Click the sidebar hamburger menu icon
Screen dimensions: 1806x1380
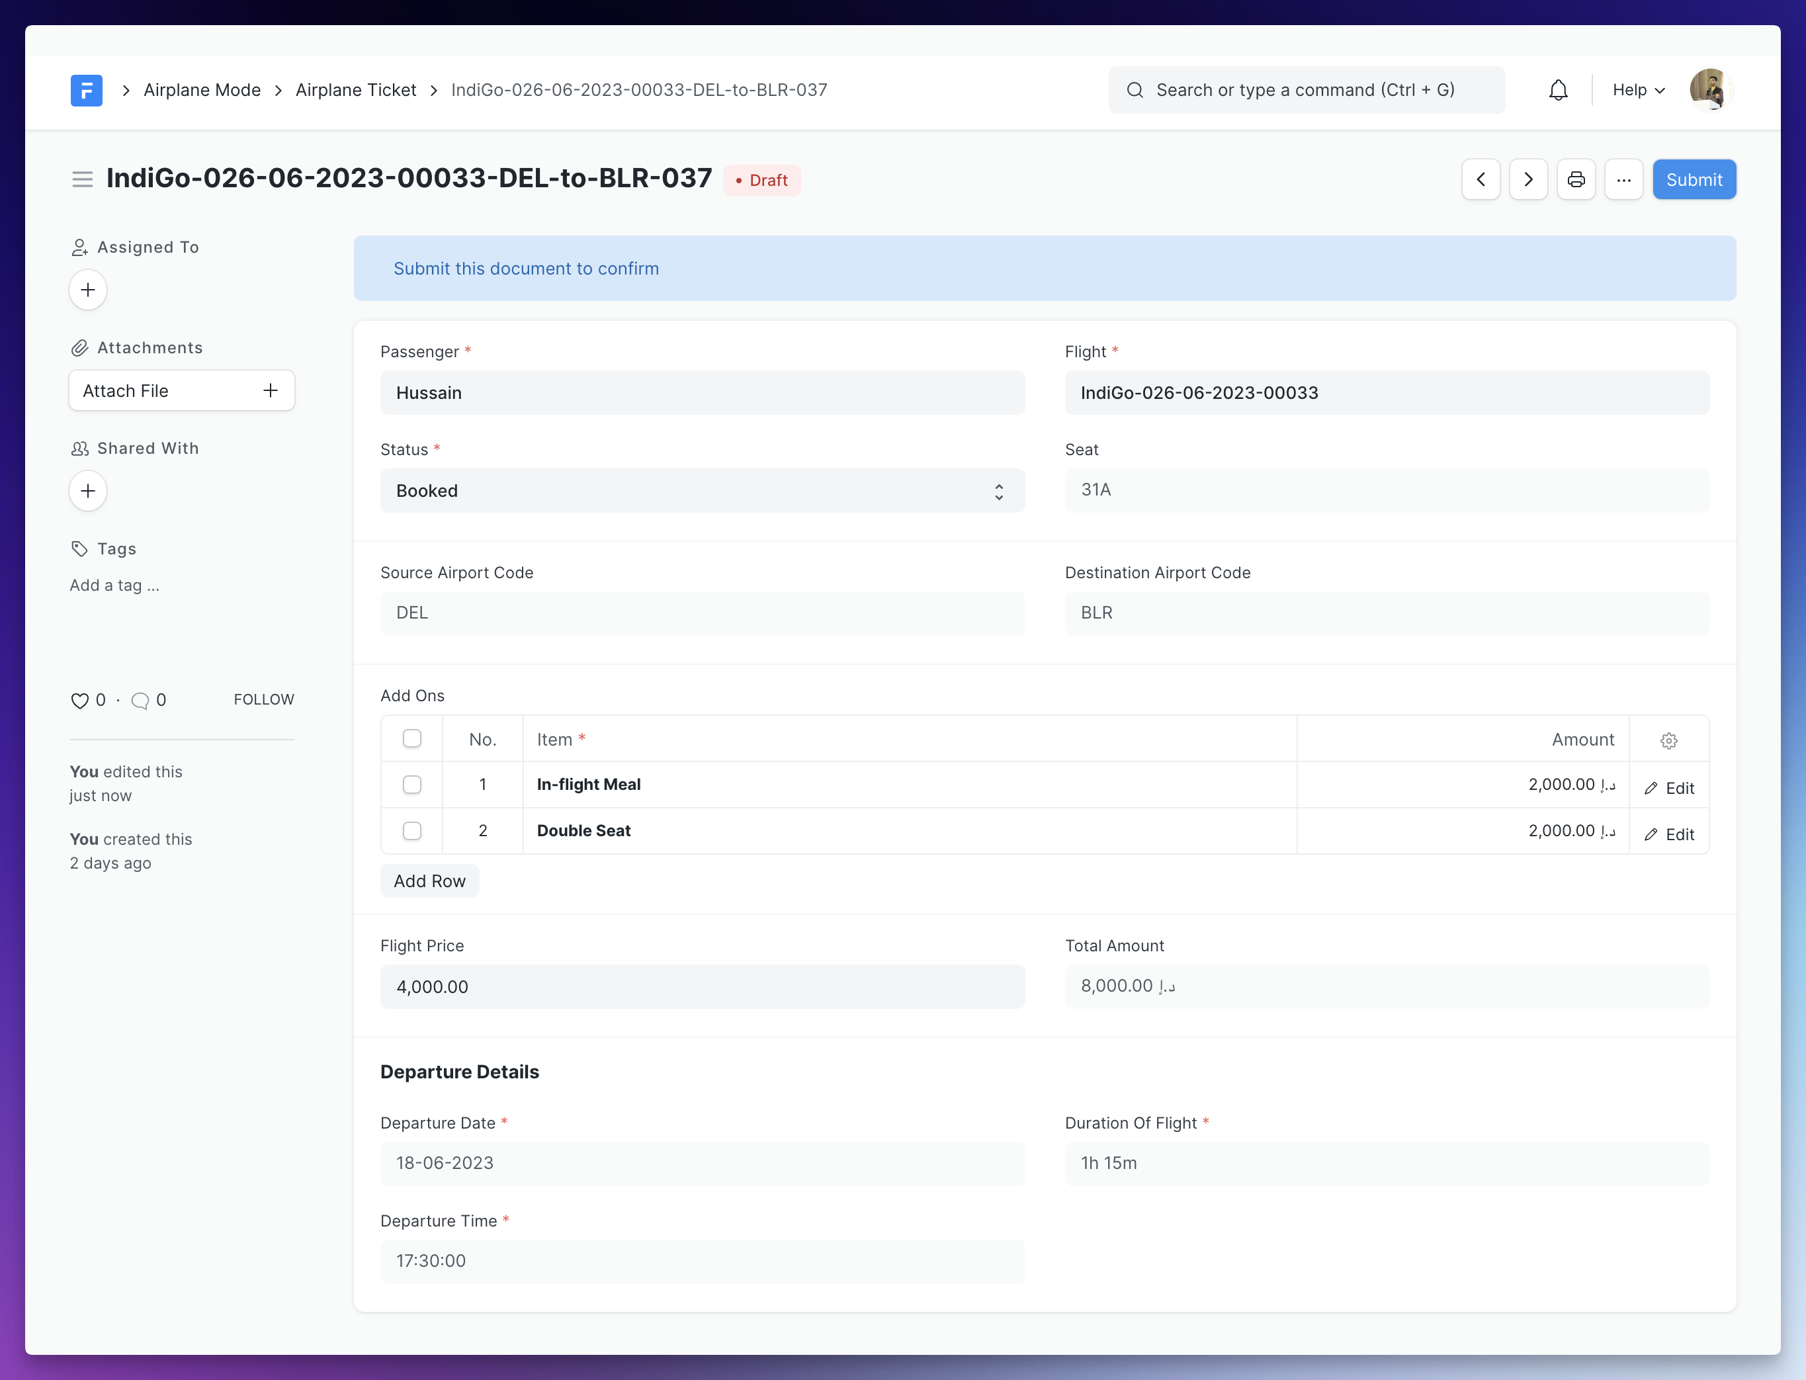pyautogui.click(x=83, y=180)
